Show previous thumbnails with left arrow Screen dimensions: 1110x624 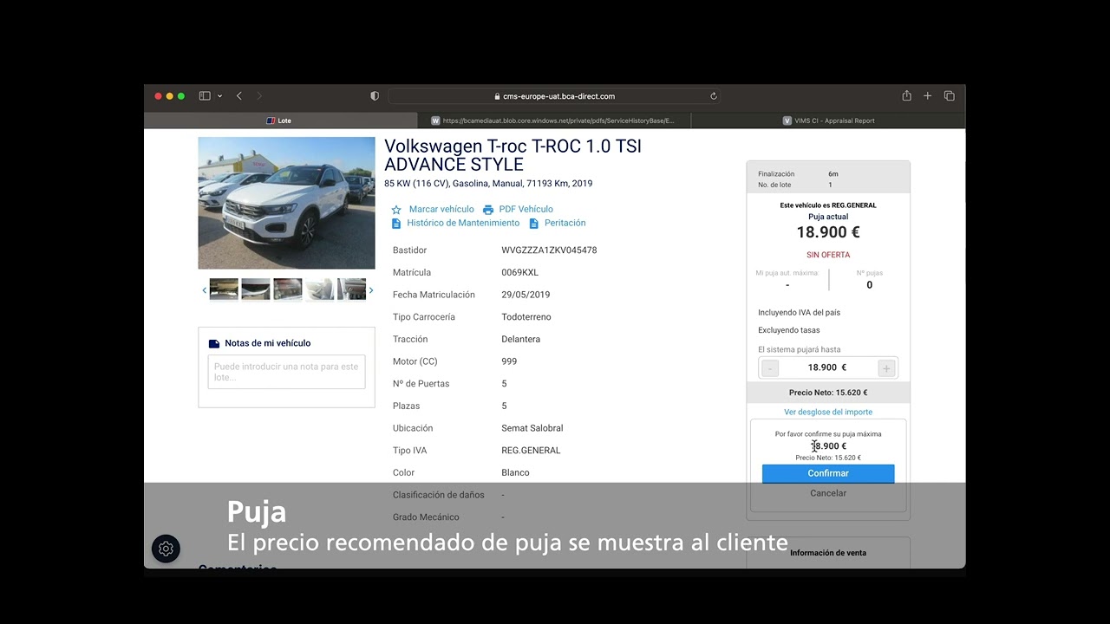(x=205, y=290)
